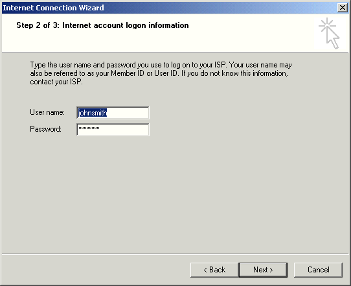This screenshot has width=351, height=286.
Task: Click empty space right of johnsmith in field
Action: pos(127,113)
